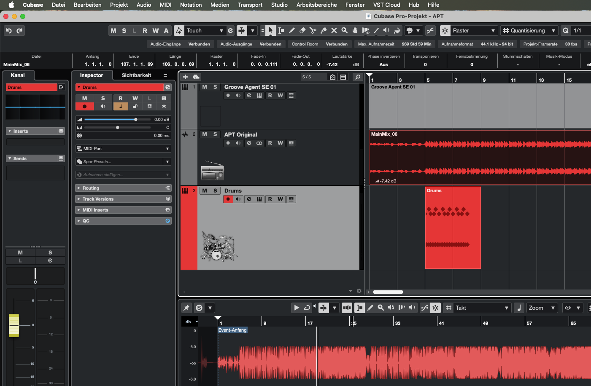Screen dimensions: 591x386
Task: Click the Inserts header in Kanal panel
Action: click(x=35, y=131)
